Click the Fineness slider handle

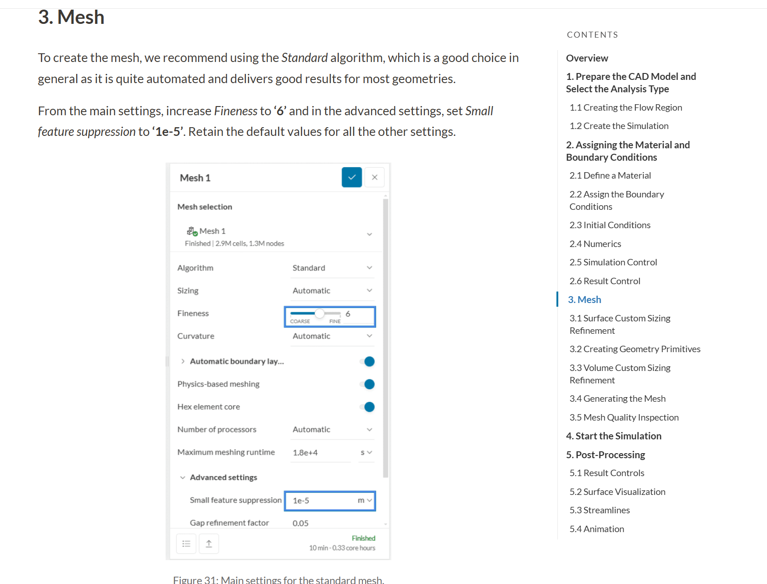[x=320, y=314]
